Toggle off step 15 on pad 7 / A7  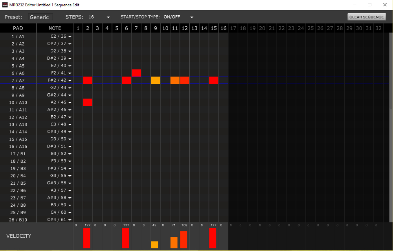point(213,80)
